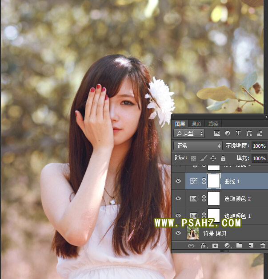Viewport: 268px width, 279px height.
Task: Click the lock image pixels brush icon
Action: (203, 158)
